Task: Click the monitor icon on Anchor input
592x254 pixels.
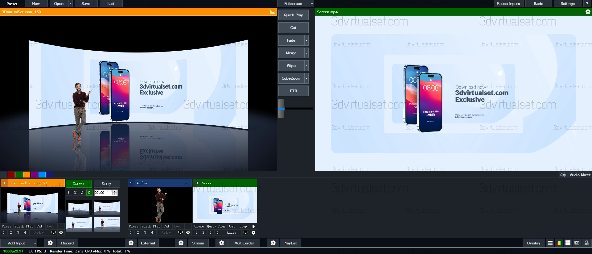Action: click(x=180, y=232)
